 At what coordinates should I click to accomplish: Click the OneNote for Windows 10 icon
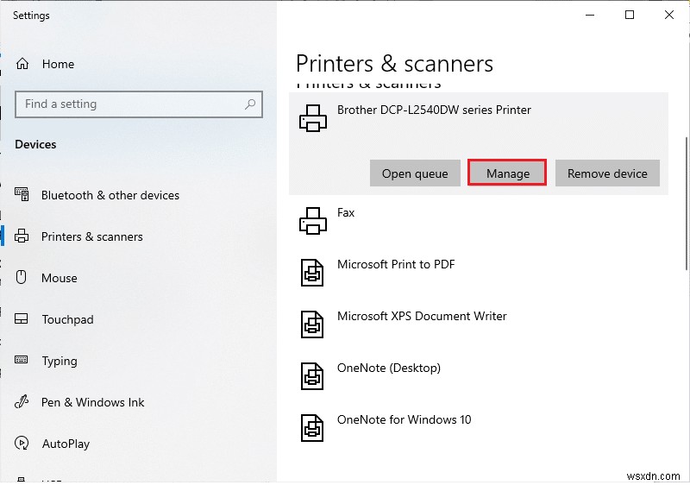tap(312, 428)
